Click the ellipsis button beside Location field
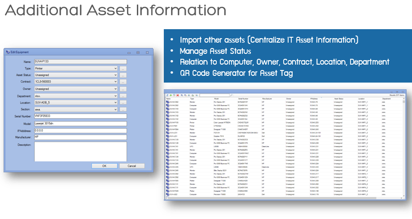Screen dimensions: 412x219 123,103
